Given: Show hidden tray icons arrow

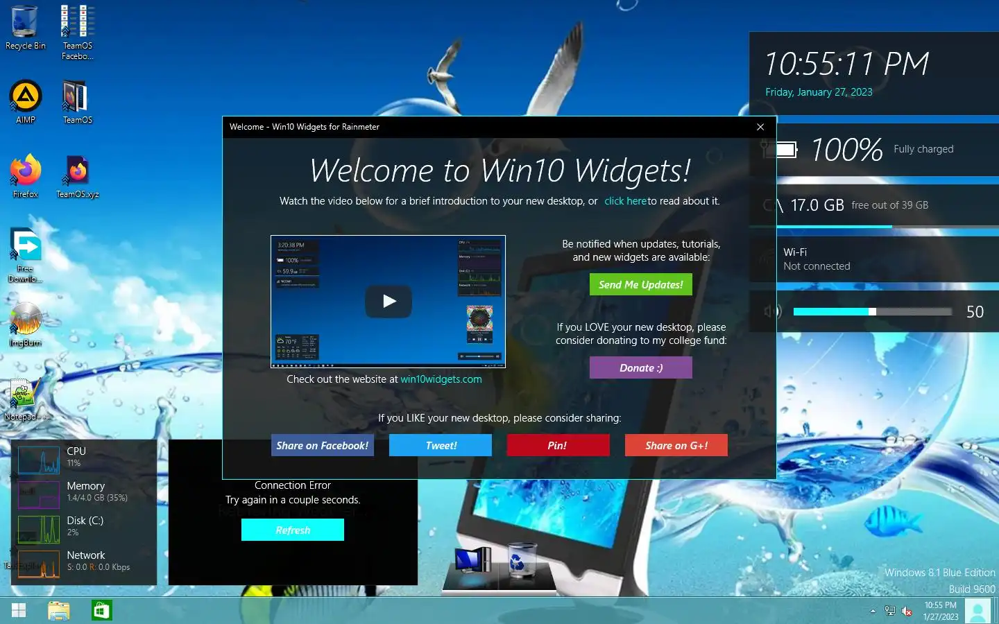Looking at the screenshot, I should click(873, 611).
